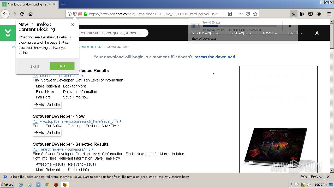The height and width of the screenshot is (188, 334).
Task: Click the Updated Info link
Action: pos(79,170)
